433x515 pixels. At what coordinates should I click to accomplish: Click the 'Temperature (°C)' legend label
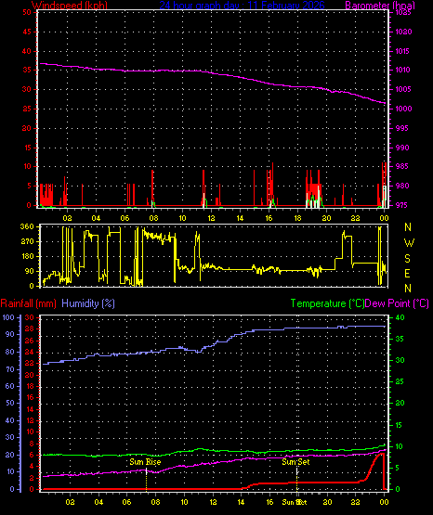pyautogui.click(x=327, y=303)
